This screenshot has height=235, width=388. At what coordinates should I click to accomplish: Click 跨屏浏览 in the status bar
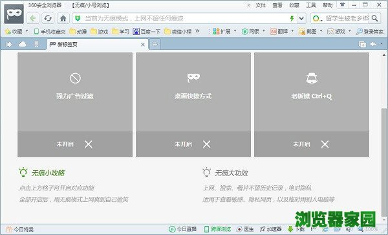217,229
